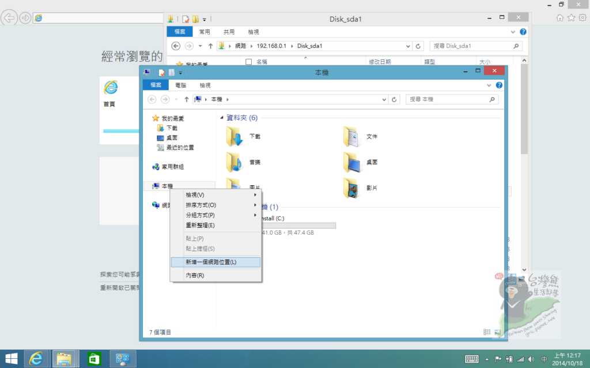Image resolution: width=590 pixels, height=368 pixels.
Task: Open 檢視(V) submenu in context menu
Action: tap(215, 195)
